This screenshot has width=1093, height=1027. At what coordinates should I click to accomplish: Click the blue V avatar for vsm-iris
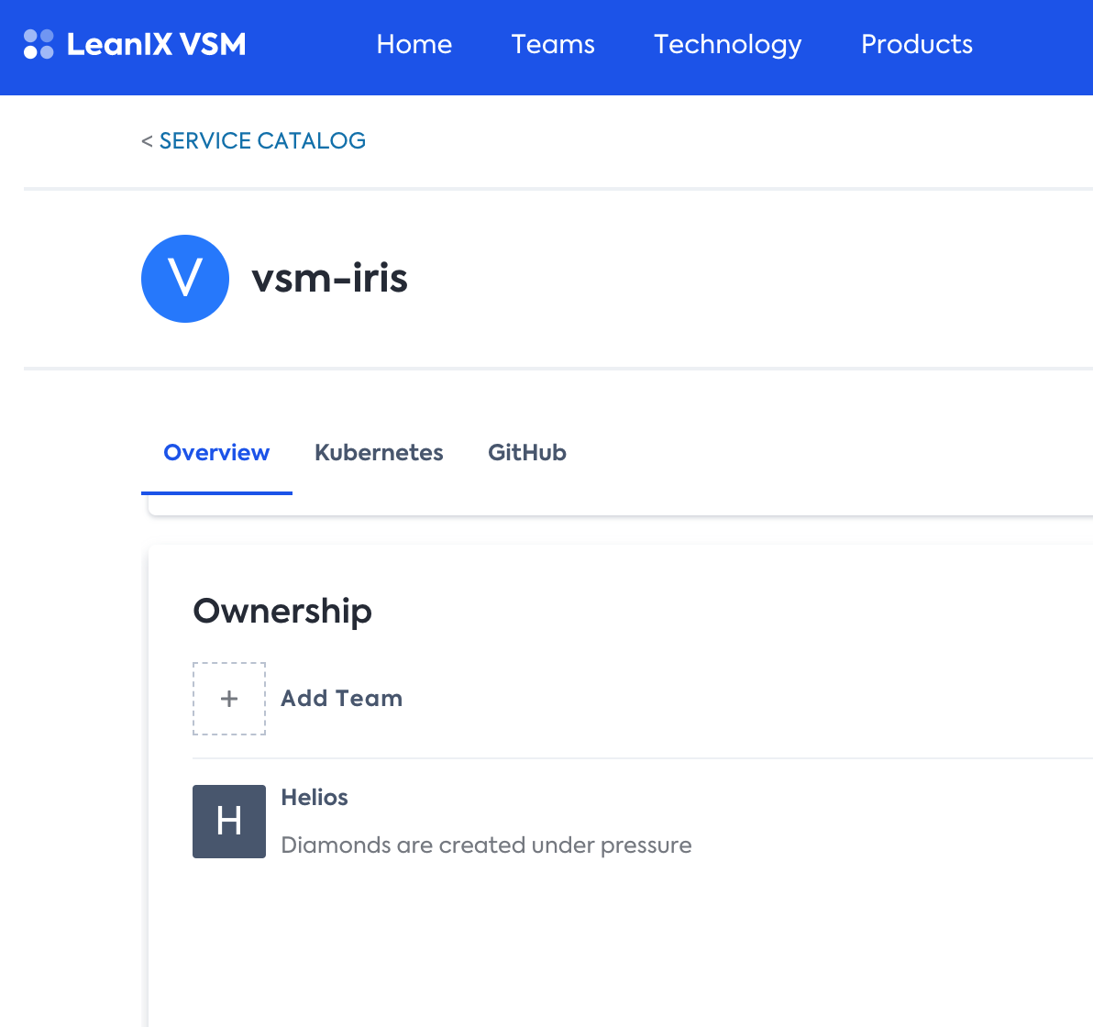tap(185, 279)
